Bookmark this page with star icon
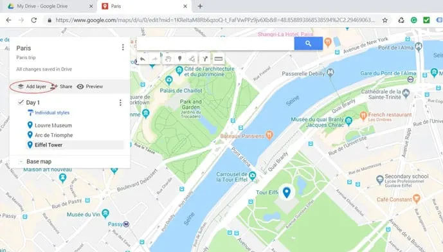Screen dimensions: 443x252 click(x=384, y=20)
